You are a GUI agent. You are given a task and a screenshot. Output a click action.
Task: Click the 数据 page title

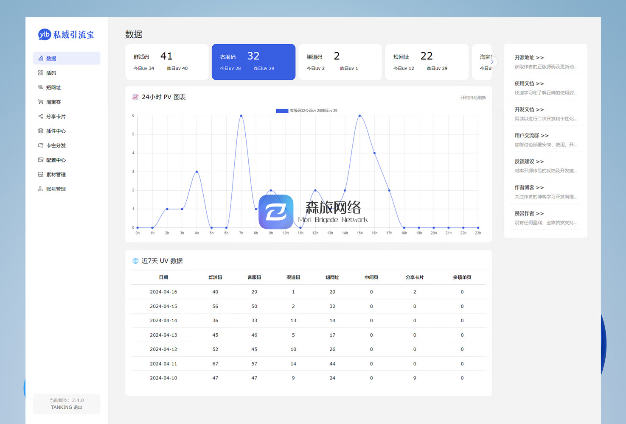pyautogui.click(x=134, y=34)
